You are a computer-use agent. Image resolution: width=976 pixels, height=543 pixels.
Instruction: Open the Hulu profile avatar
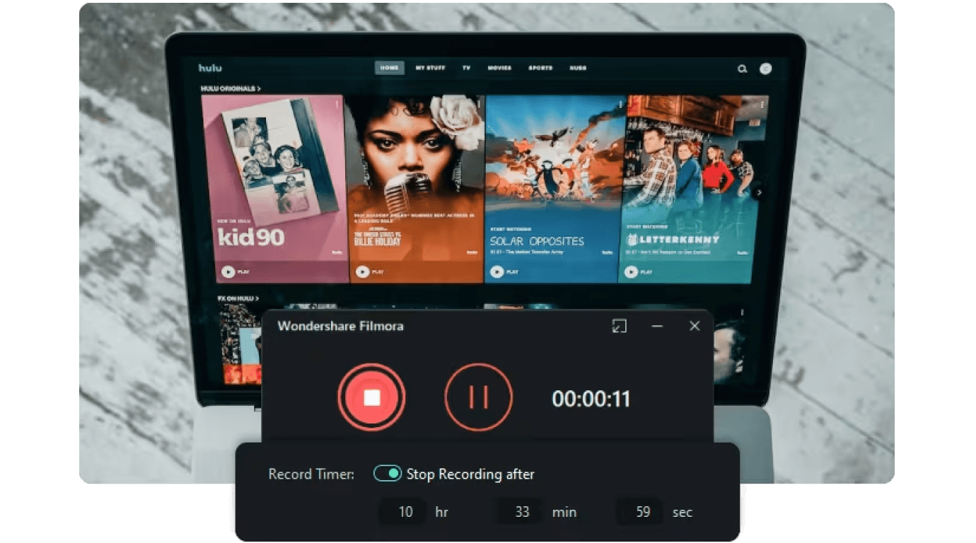765,69
